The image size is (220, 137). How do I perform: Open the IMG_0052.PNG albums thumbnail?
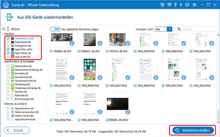coord(173,70)
